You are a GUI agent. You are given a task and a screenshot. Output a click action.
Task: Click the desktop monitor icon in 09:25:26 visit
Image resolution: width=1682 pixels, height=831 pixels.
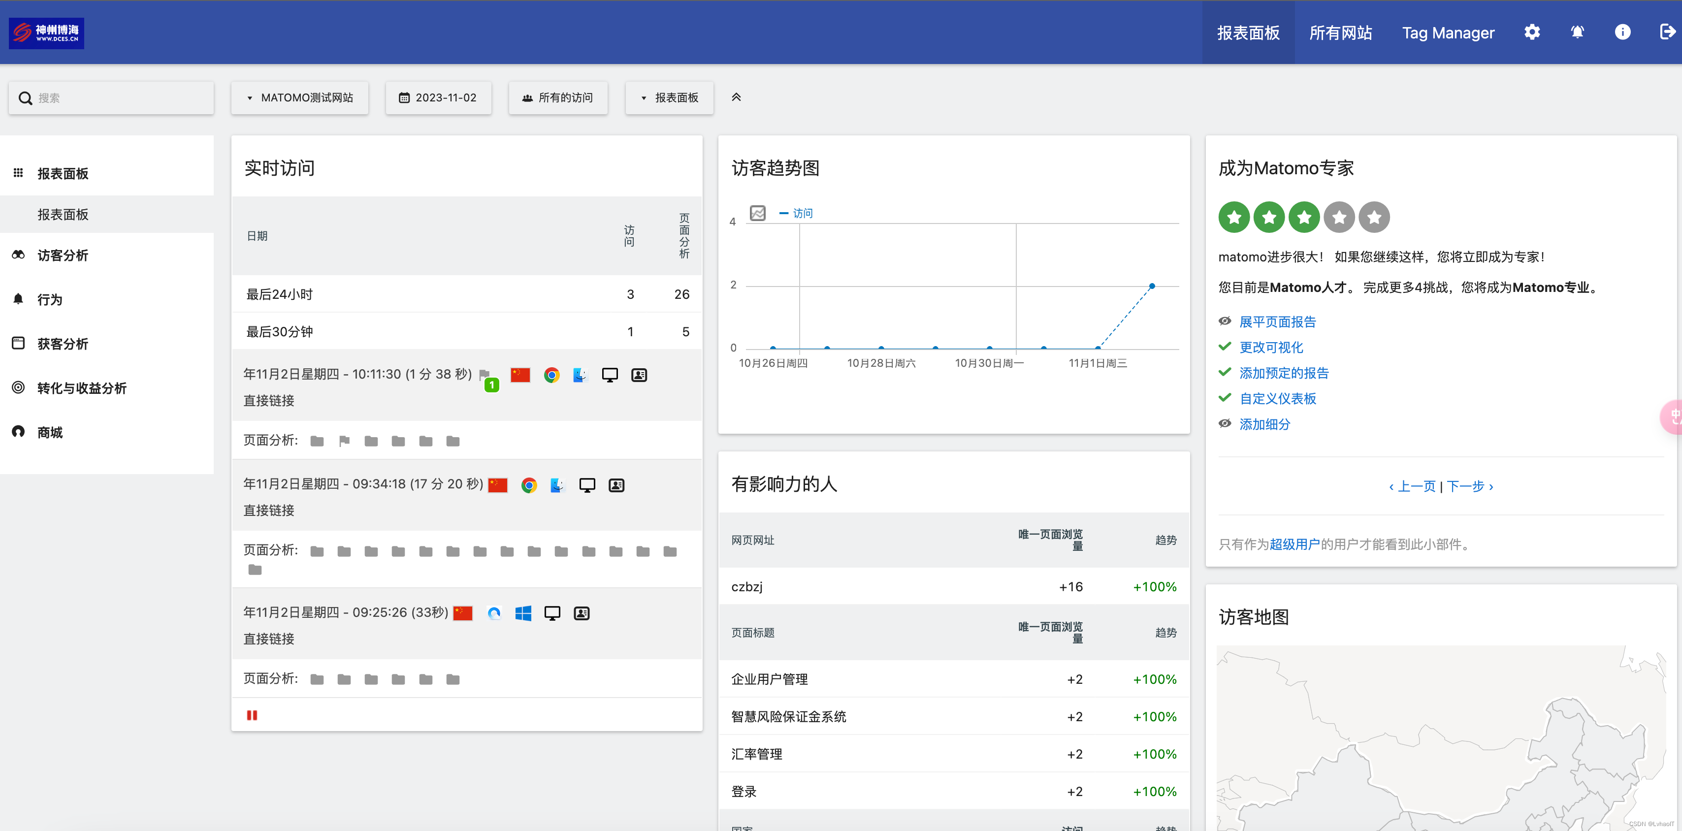pyautogui.click(x=552, y=613)
